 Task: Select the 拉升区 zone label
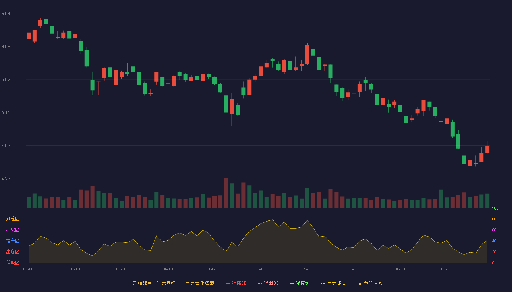(12, 241)
